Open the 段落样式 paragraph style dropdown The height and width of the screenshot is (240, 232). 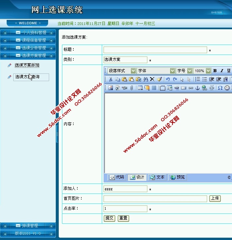(x=122, y=71)
